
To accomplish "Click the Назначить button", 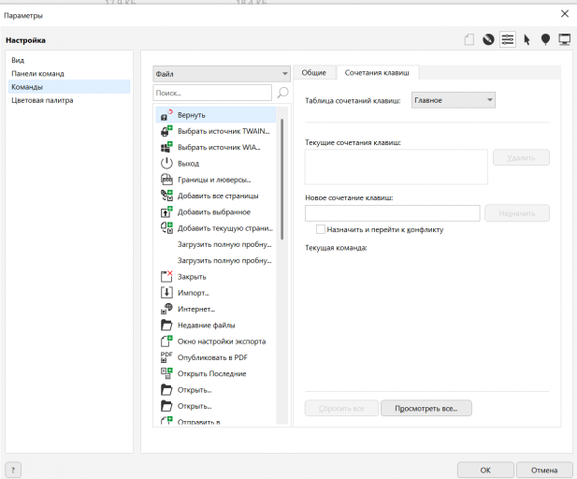I will pos(517,213).
